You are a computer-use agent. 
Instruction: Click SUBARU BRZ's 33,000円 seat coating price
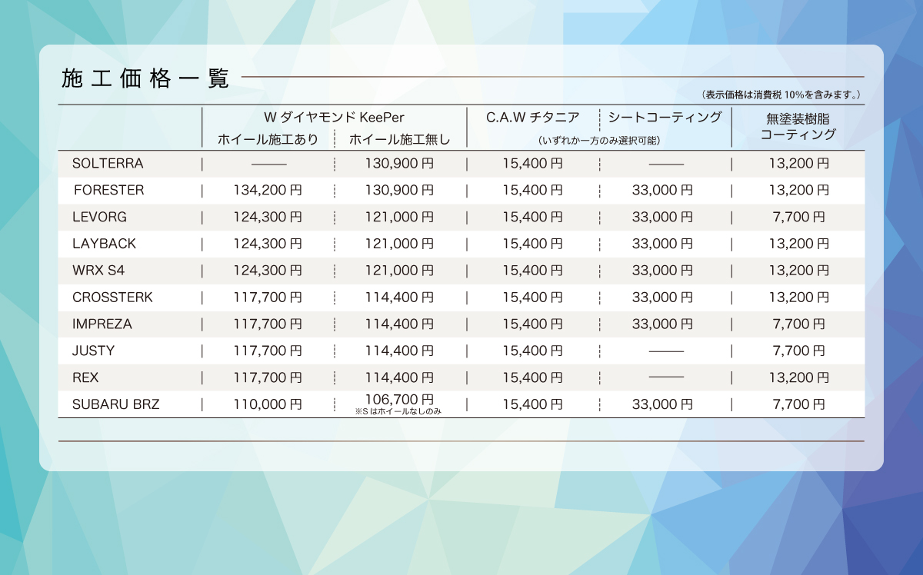click(662, 404)
